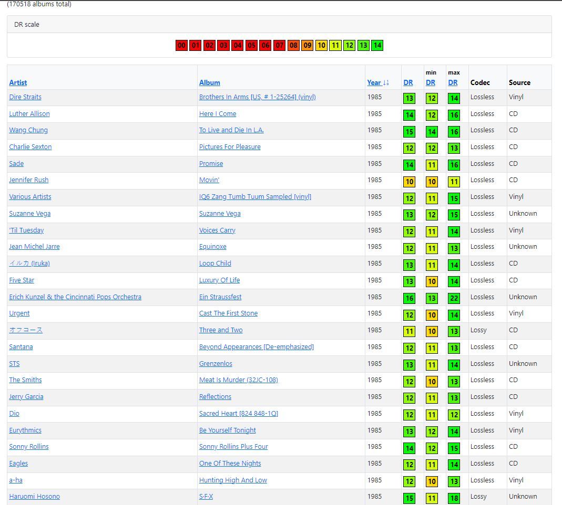This screenshot has width=562, height=505.
Task: Click max DR 22 badge for Ein Straussfest
Action: pyautogui.click(x=454, y=298)
